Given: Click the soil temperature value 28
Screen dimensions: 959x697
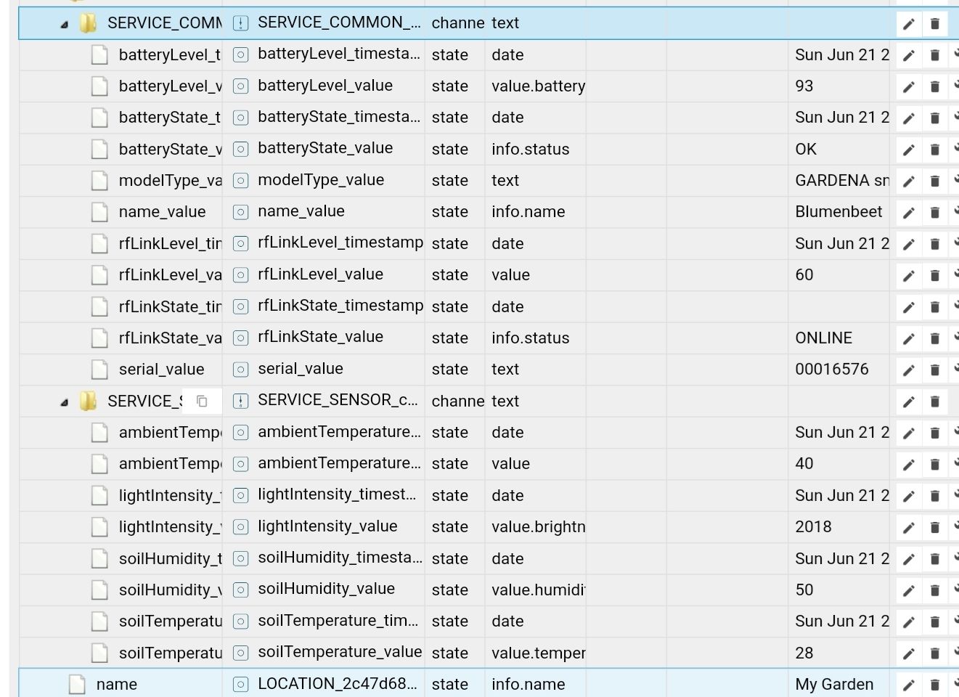Looking at the screenshot, I should 804,653.
